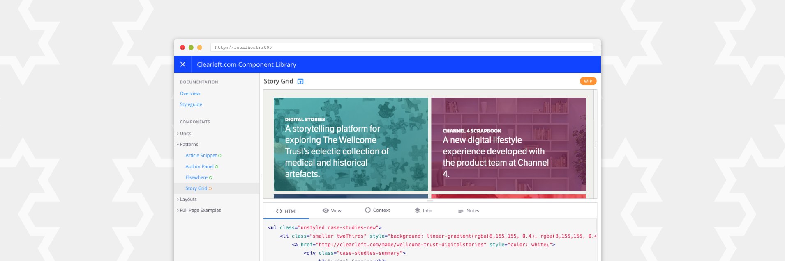
Task: Open the Overview documentation link
Action: pos(190,93)
